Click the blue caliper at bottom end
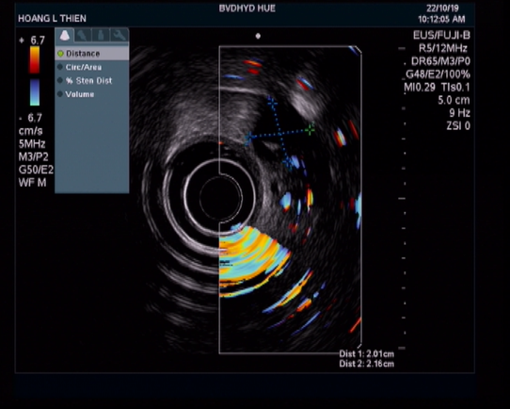Screen dimensions: 510x409 [x=288, y=161]
